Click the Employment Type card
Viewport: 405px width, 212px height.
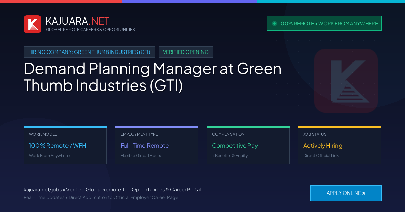click(x=157, y=145)
